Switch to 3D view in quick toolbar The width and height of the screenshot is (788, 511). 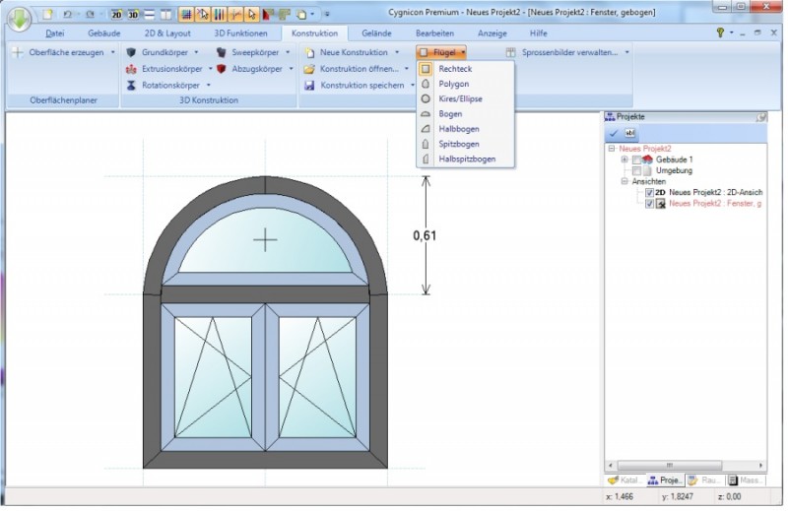[x=132, y=15]
